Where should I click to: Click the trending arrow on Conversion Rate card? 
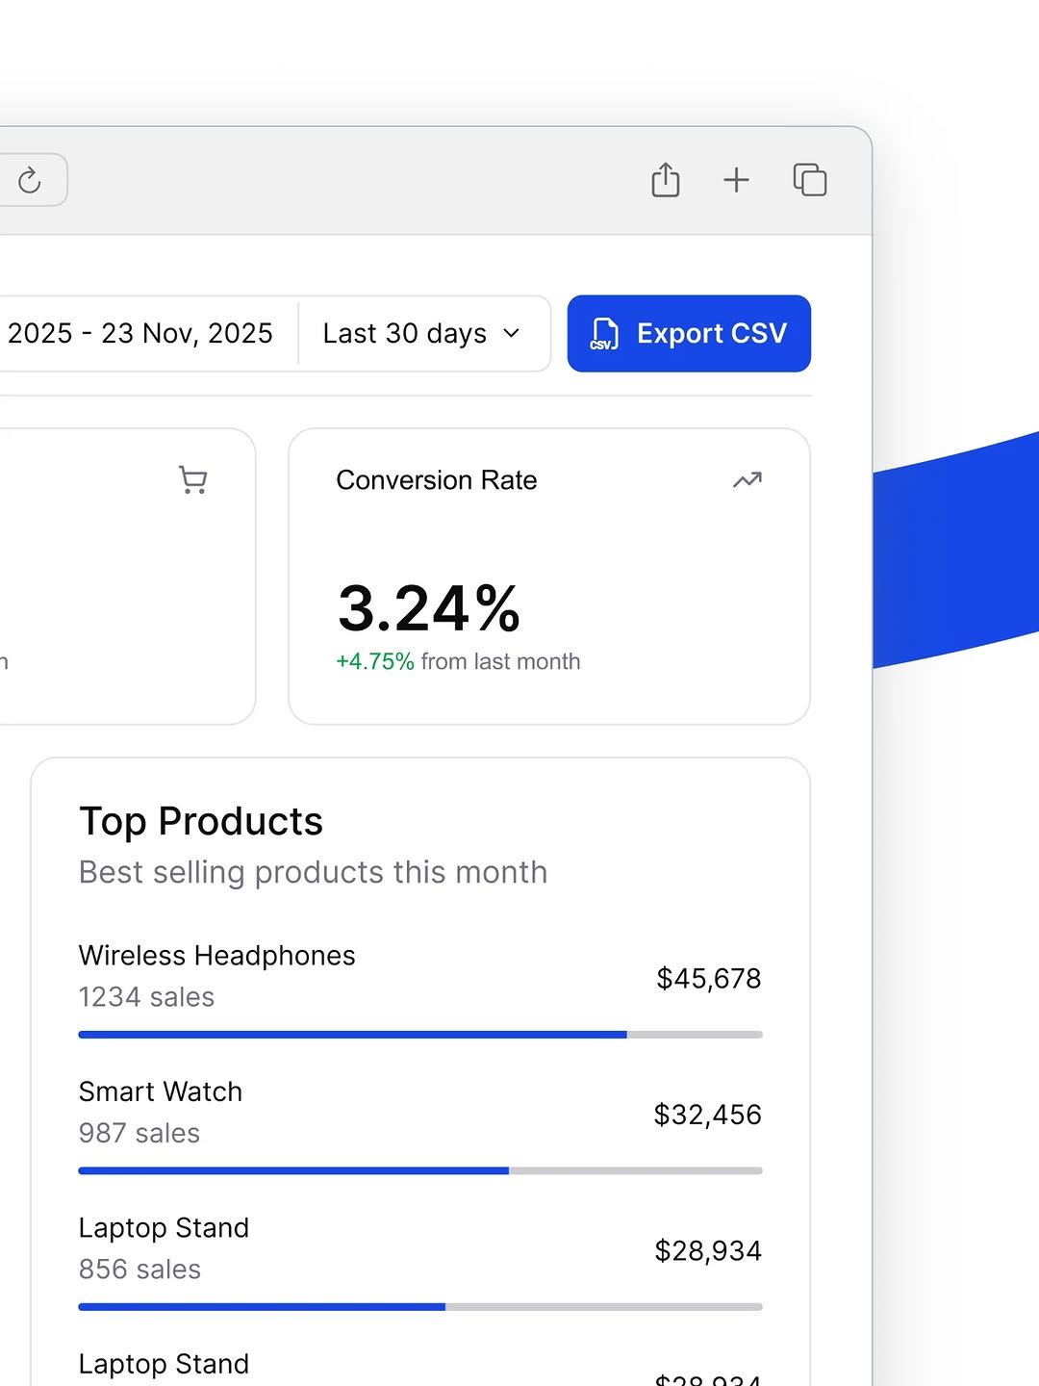(748, 480)
